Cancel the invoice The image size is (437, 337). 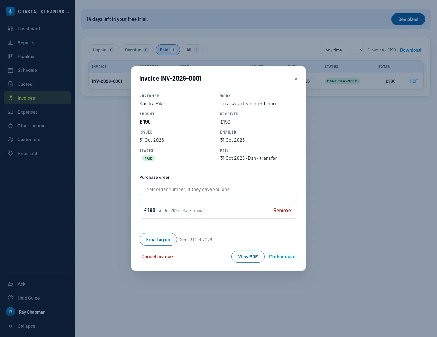(x=157, y=256)
